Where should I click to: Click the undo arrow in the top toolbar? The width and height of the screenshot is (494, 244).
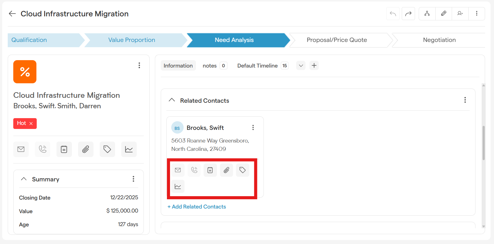pyautogui.click(x=393, y=14)
